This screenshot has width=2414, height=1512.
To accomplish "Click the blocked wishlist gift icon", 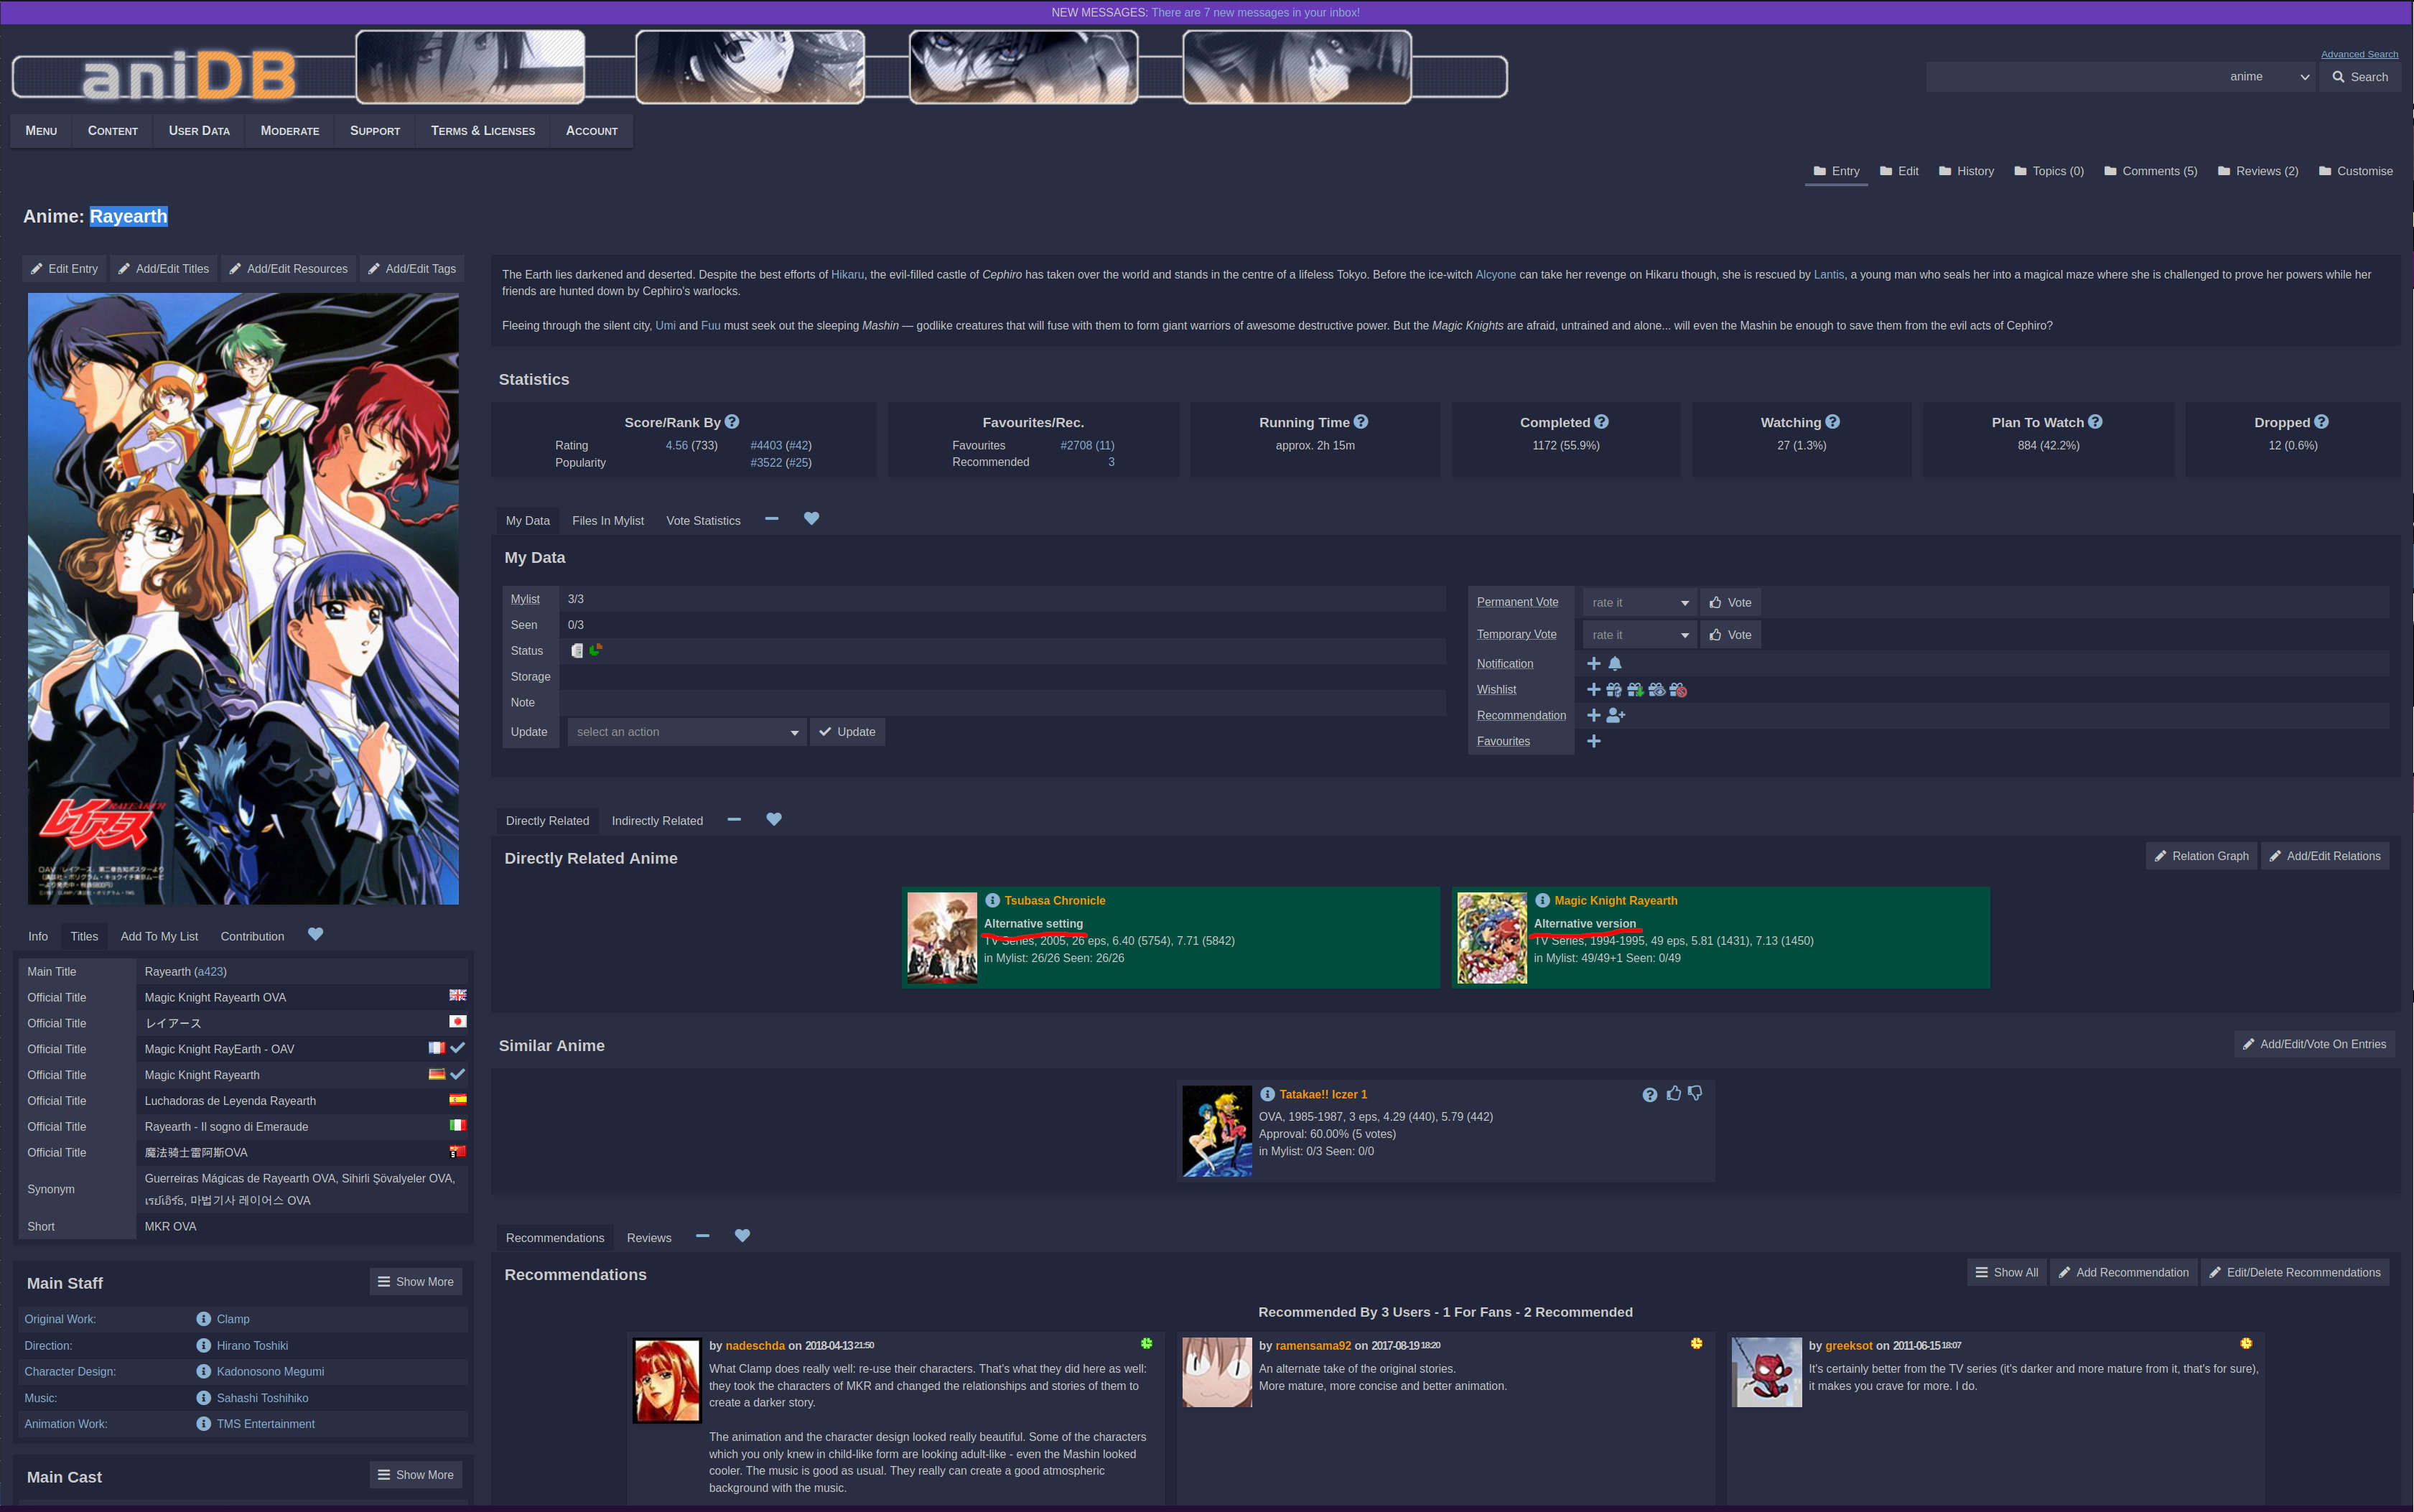I will click(x=1678, y=690).
